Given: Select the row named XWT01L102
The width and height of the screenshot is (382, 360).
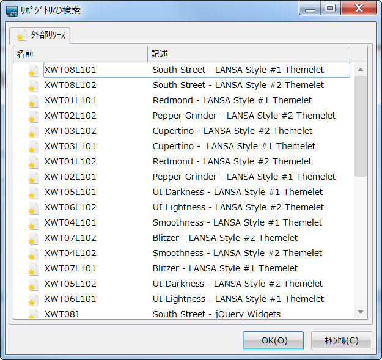Looking at the screenshot, I should click(182, 161).
